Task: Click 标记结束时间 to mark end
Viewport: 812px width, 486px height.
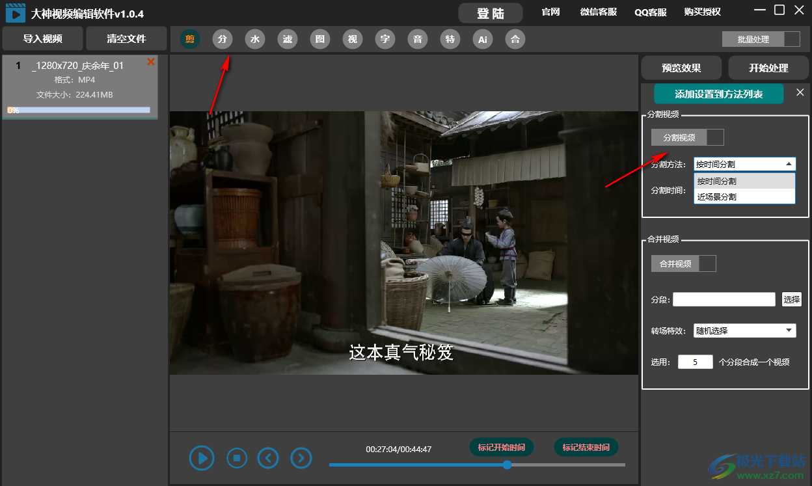Action: pos(586,447)
